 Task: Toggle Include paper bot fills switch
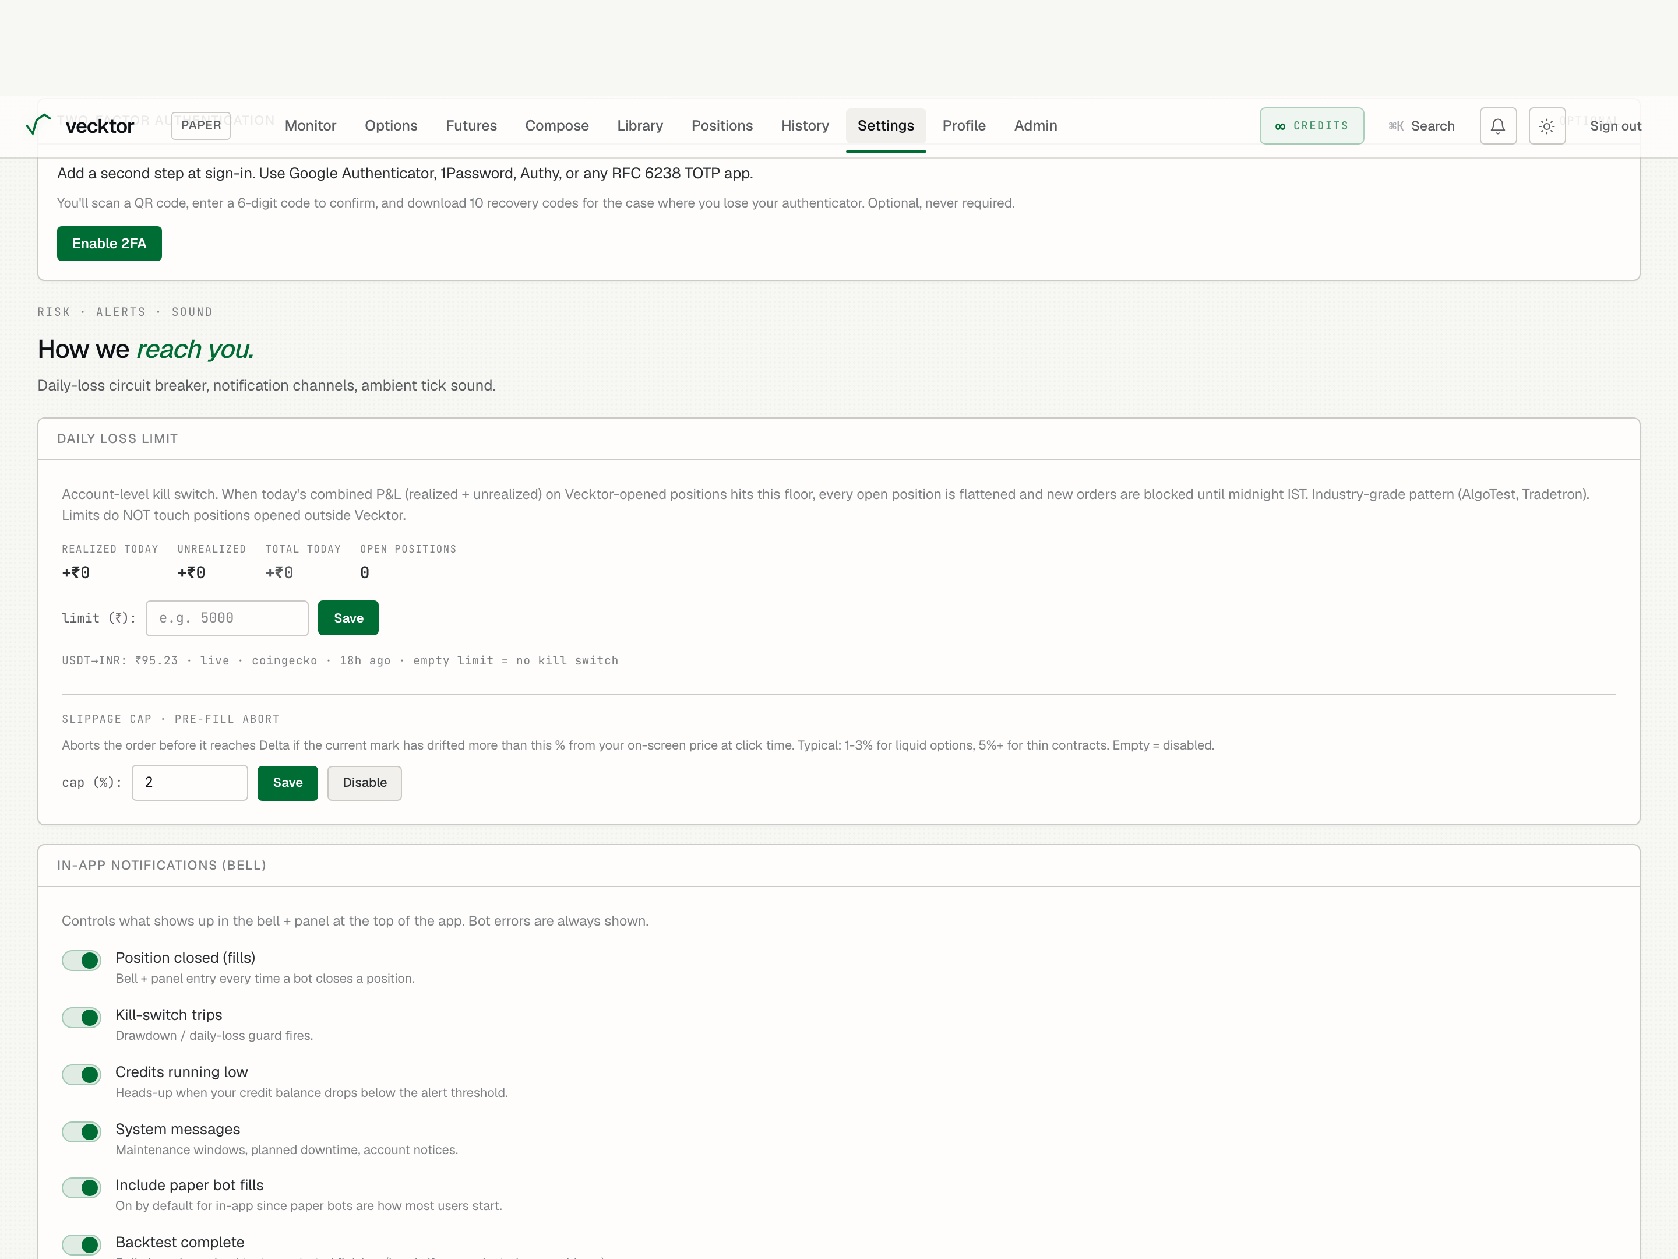click(81, 1188)
